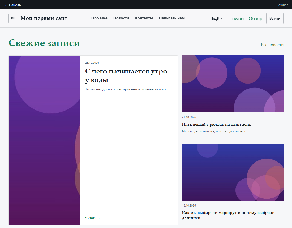Click the date 18.10.2026
The image size is (292, 228).
coord(189,205)
